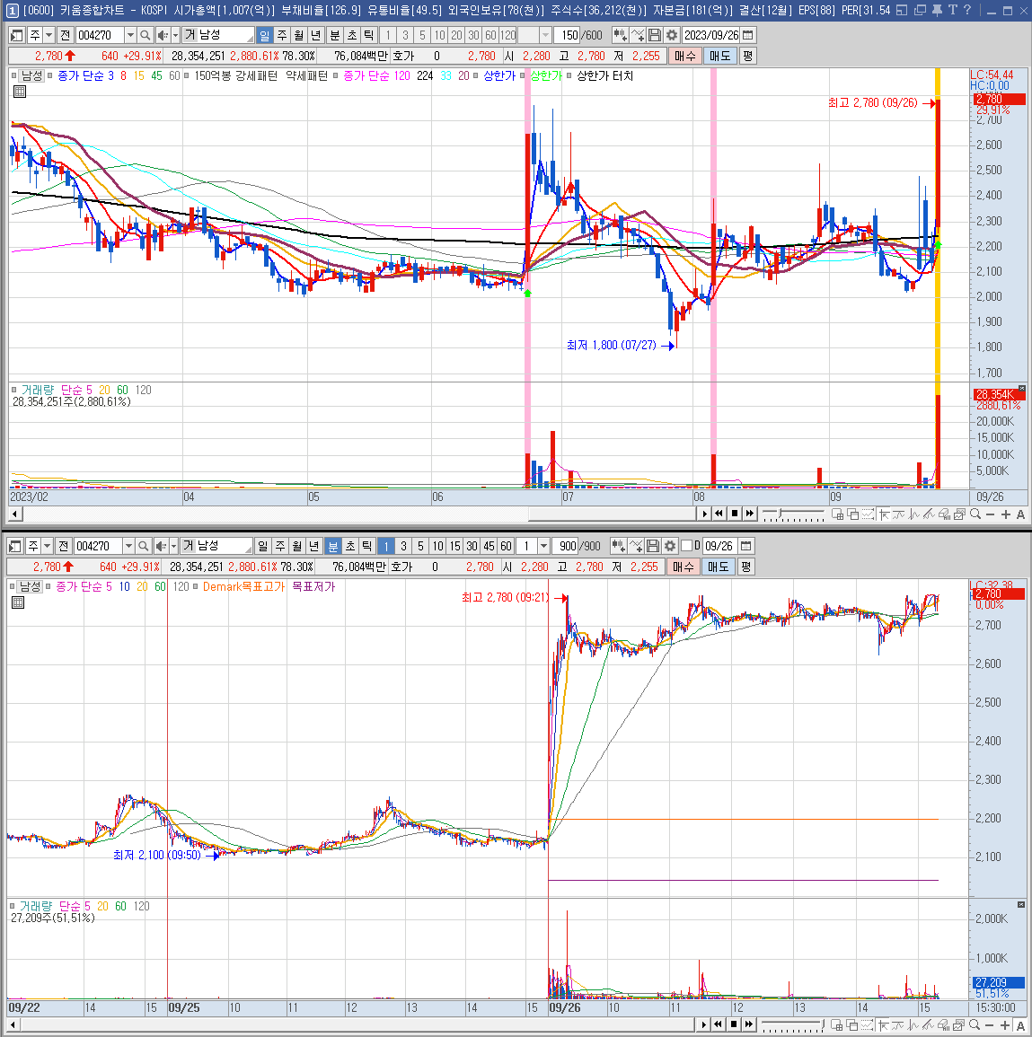Click the 매수 buy button in the lower chart
This screenshot has height=1037, width=1032.
pos(684,567)
